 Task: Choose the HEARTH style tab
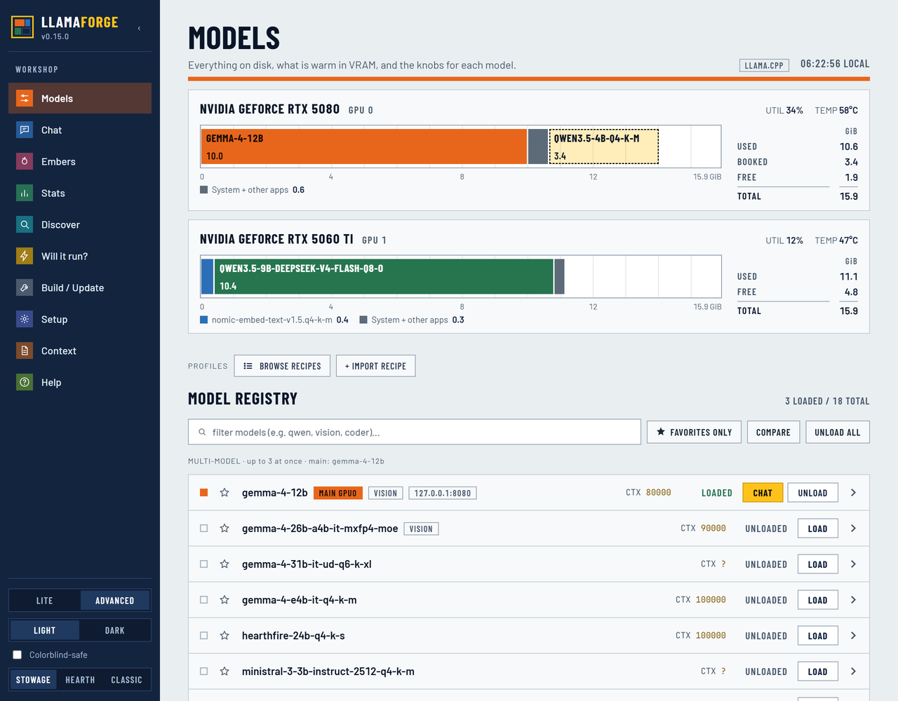coord(80,680)
